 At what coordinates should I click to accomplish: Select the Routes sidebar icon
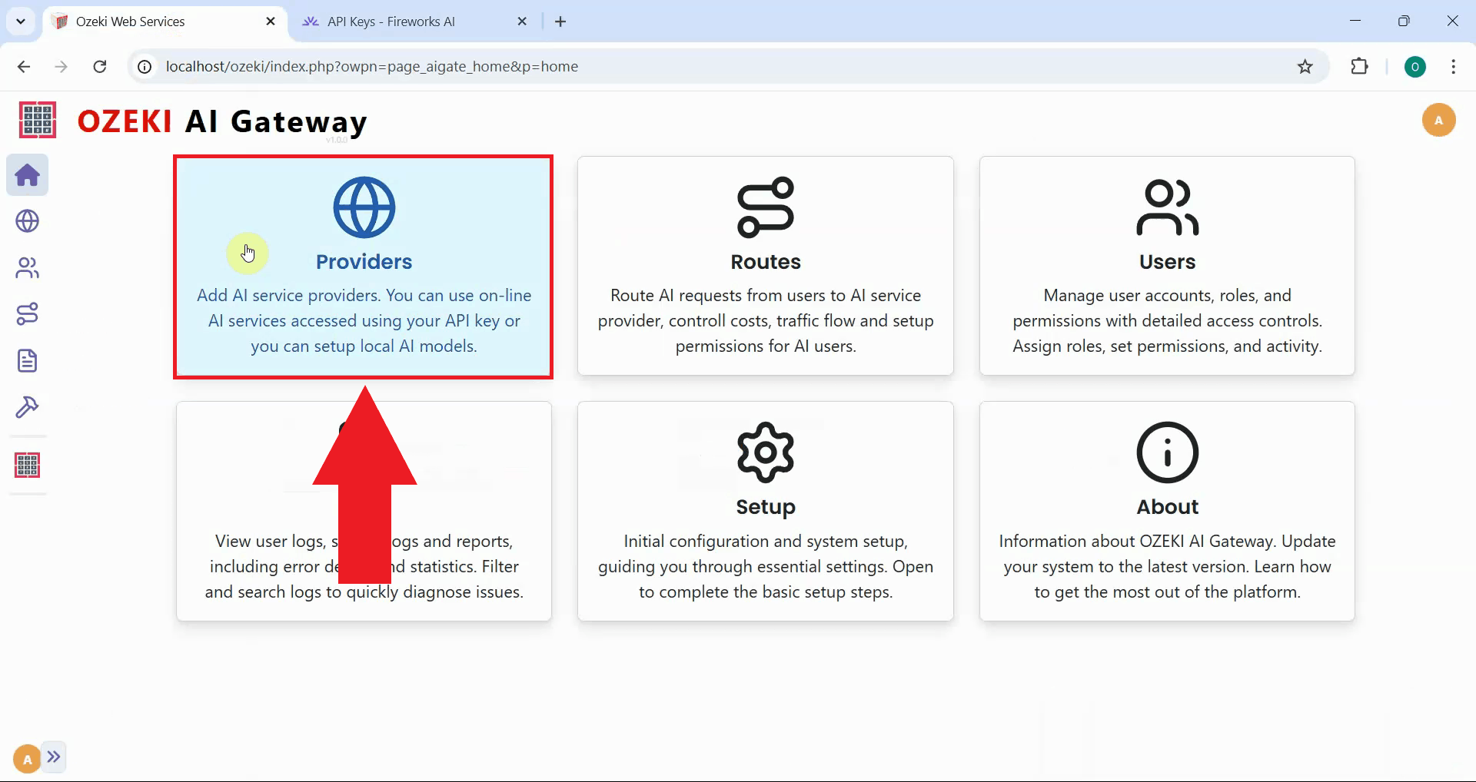point(28,313)
